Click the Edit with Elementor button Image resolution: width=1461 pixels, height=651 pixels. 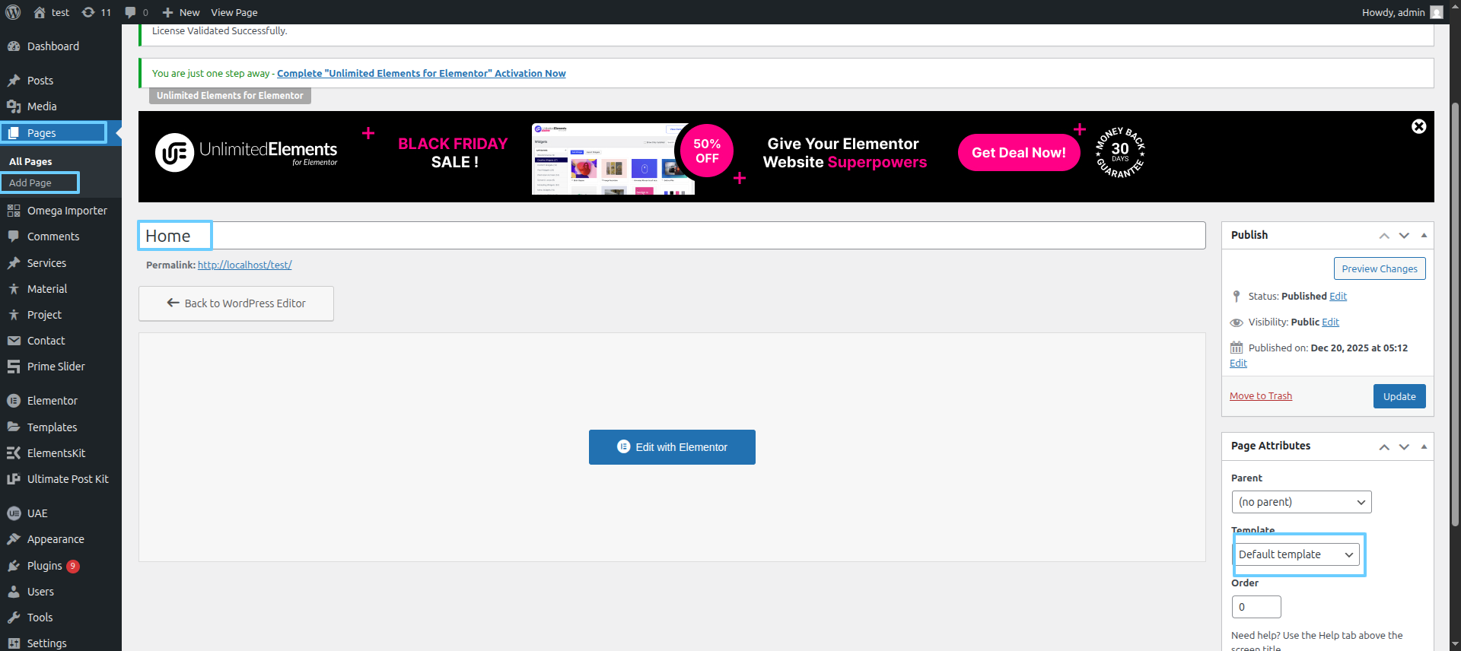pos(672,447)
